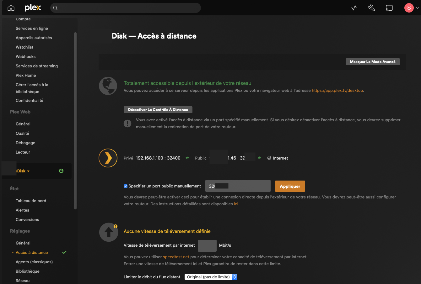Open the Watchlist settings page

point(24,47)
